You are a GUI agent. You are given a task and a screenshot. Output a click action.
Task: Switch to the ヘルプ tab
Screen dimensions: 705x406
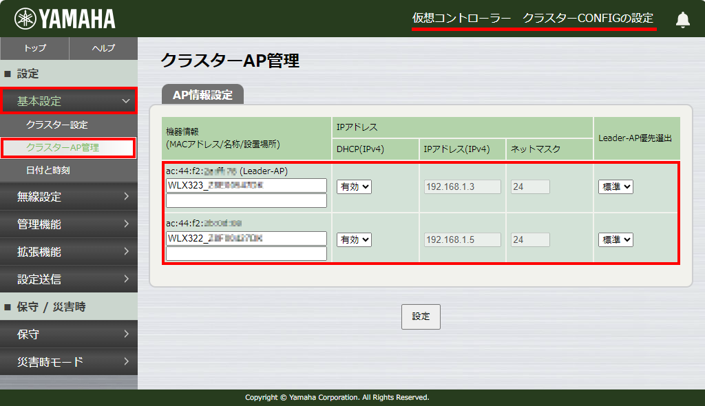click(x=102, y=49)
